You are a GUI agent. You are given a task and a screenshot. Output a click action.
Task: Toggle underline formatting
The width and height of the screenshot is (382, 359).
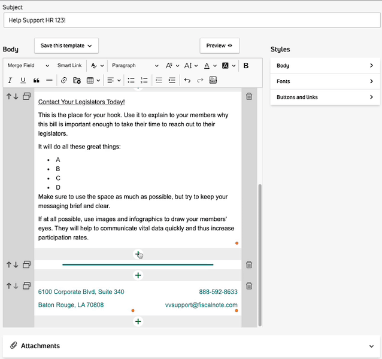23,80
